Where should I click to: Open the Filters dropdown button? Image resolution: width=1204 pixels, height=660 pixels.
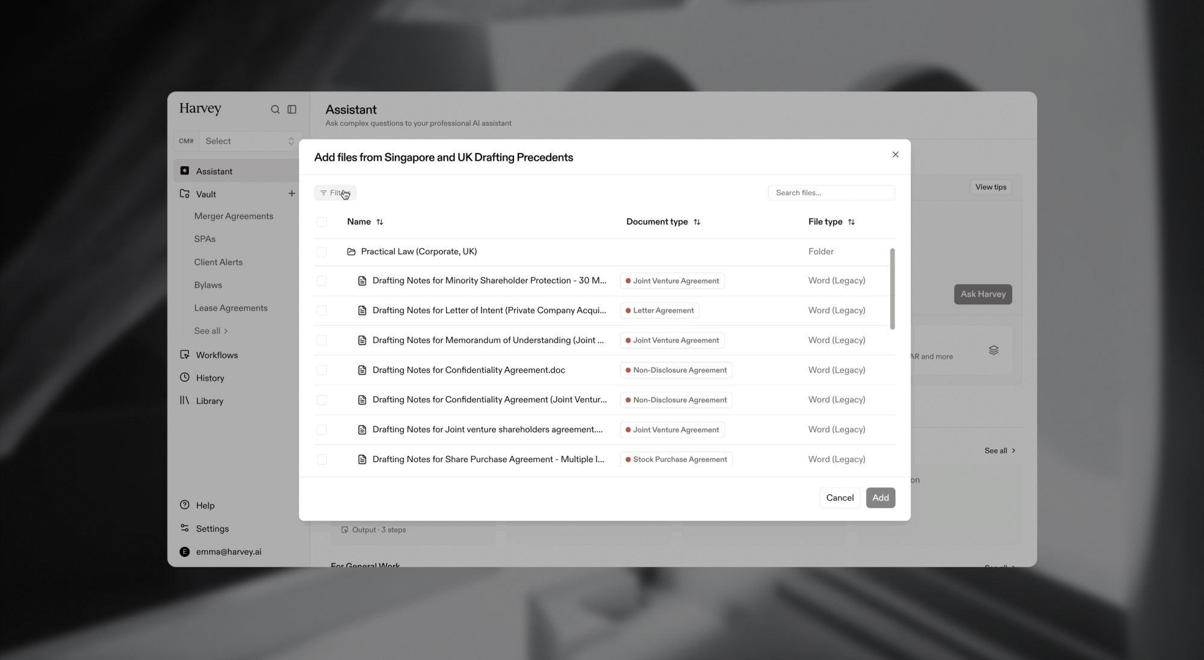(335, 193)
